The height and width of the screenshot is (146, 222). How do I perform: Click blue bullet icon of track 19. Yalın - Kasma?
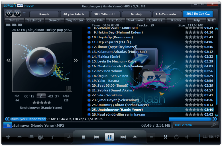(x=89, y=81)
